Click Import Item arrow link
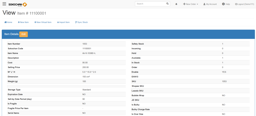 (x=63, y=22)
